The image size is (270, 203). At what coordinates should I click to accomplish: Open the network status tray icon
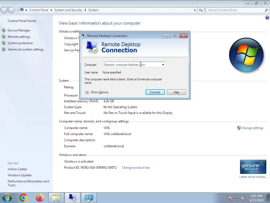(237, 198)
